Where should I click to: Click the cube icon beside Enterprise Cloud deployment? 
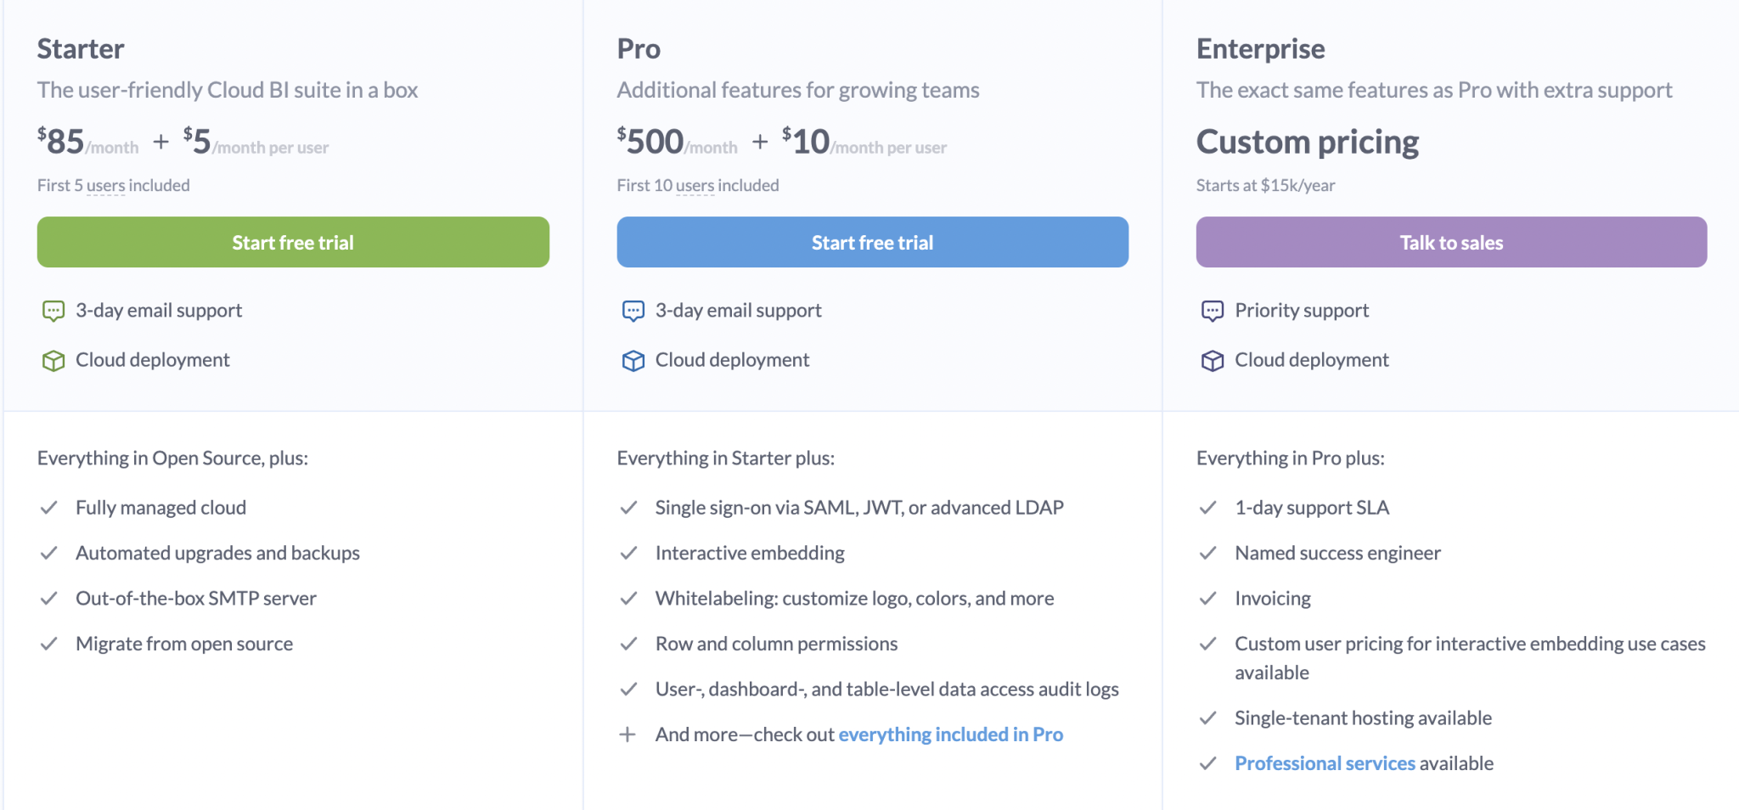point(1213,360)
